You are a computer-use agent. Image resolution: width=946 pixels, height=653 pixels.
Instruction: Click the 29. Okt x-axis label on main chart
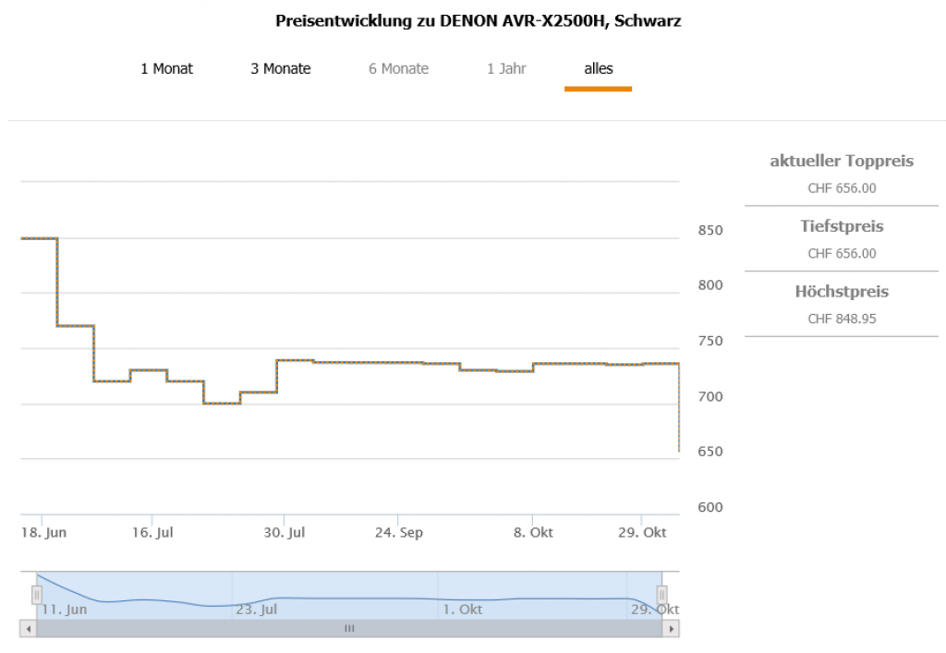click(x=642, y=532)
